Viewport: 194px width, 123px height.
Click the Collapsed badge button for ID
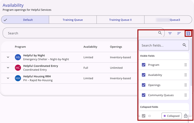coord(171,116)
